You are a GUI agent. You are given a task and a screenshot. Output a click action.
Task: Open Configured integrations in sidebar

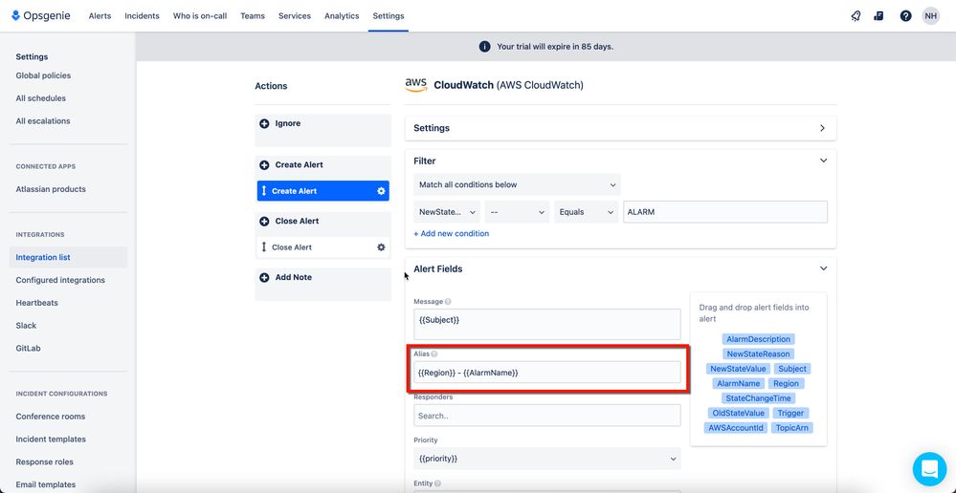(x=60, y=280)
